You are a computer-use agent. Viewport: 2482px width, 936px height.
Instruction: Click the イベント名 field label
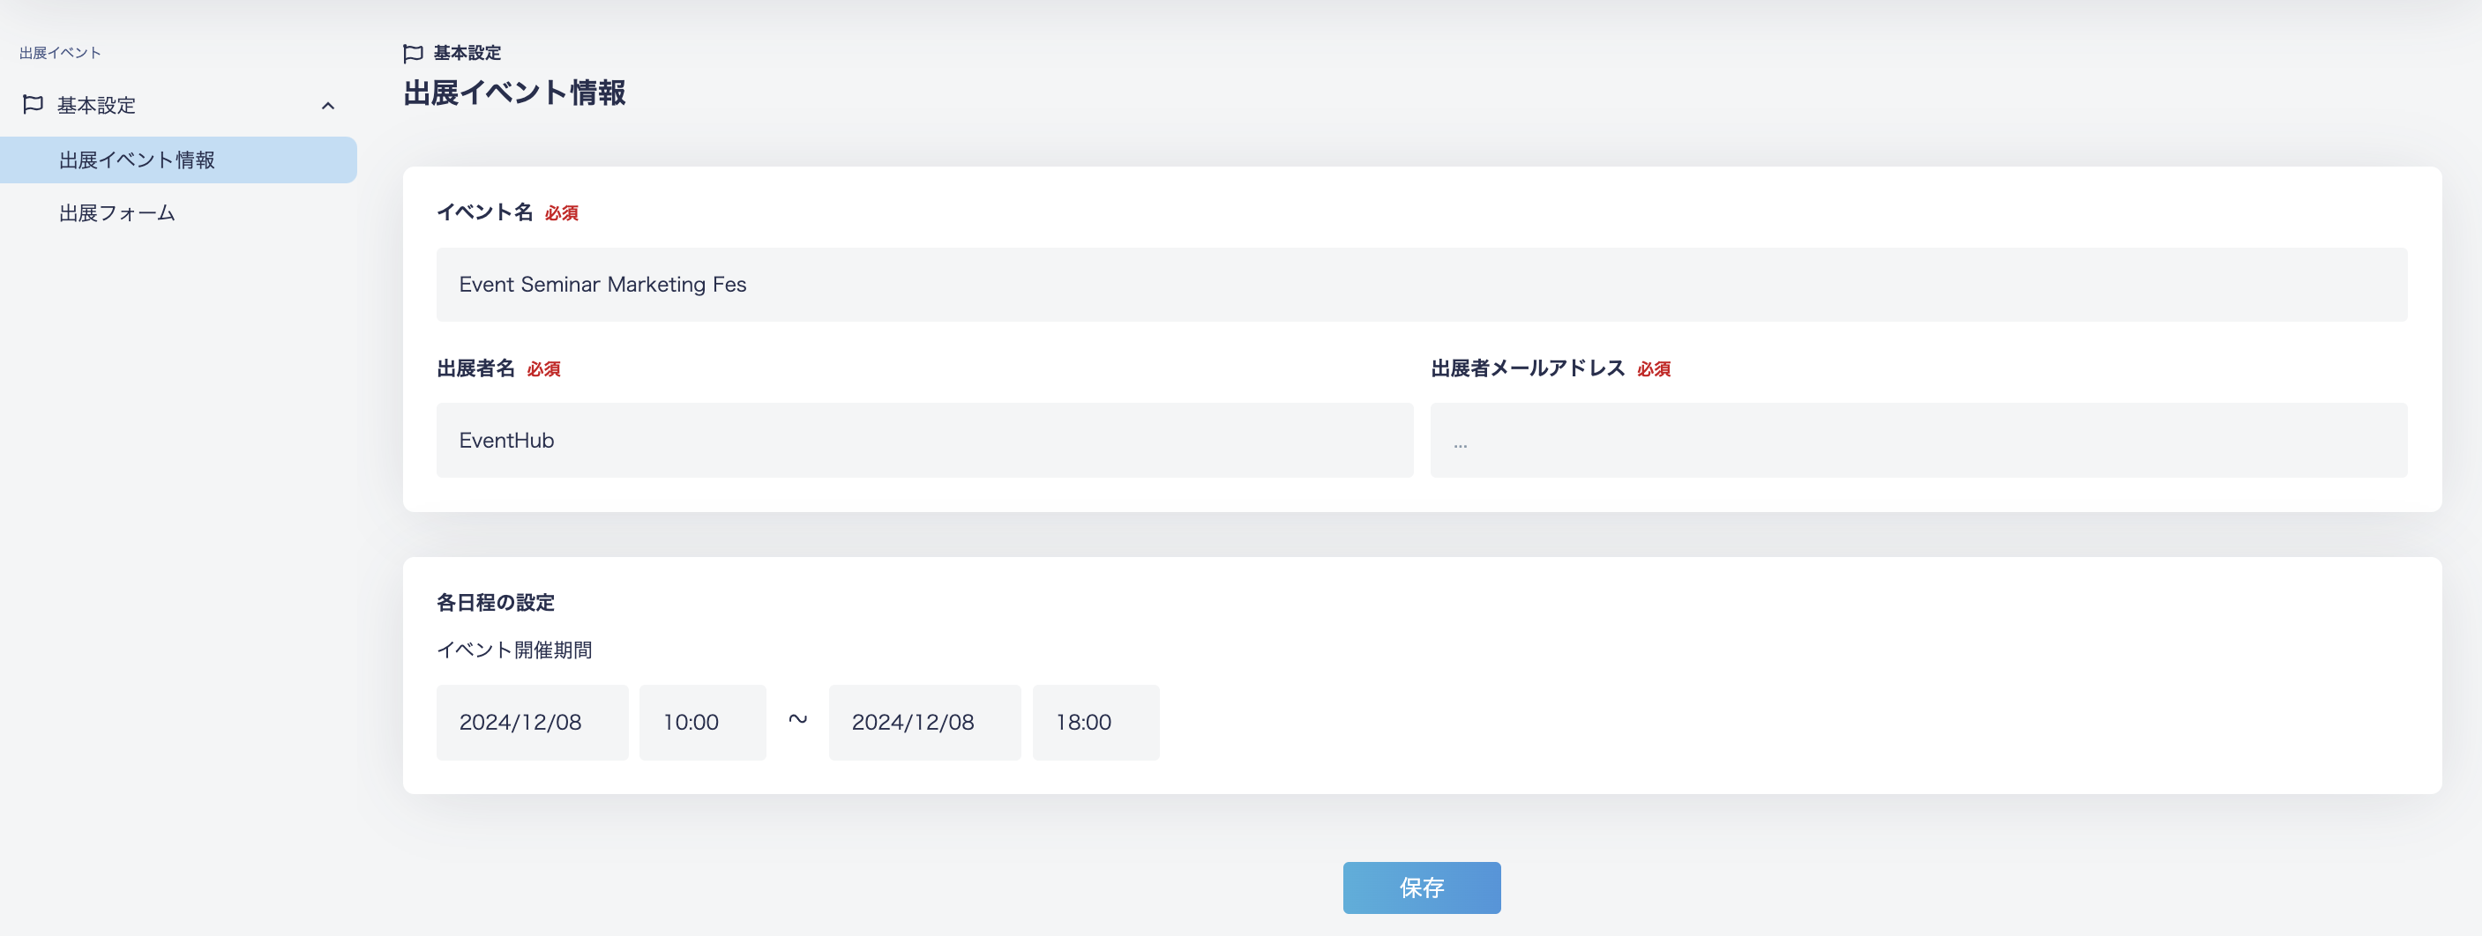pyautogui.click(x=484, y=212)
